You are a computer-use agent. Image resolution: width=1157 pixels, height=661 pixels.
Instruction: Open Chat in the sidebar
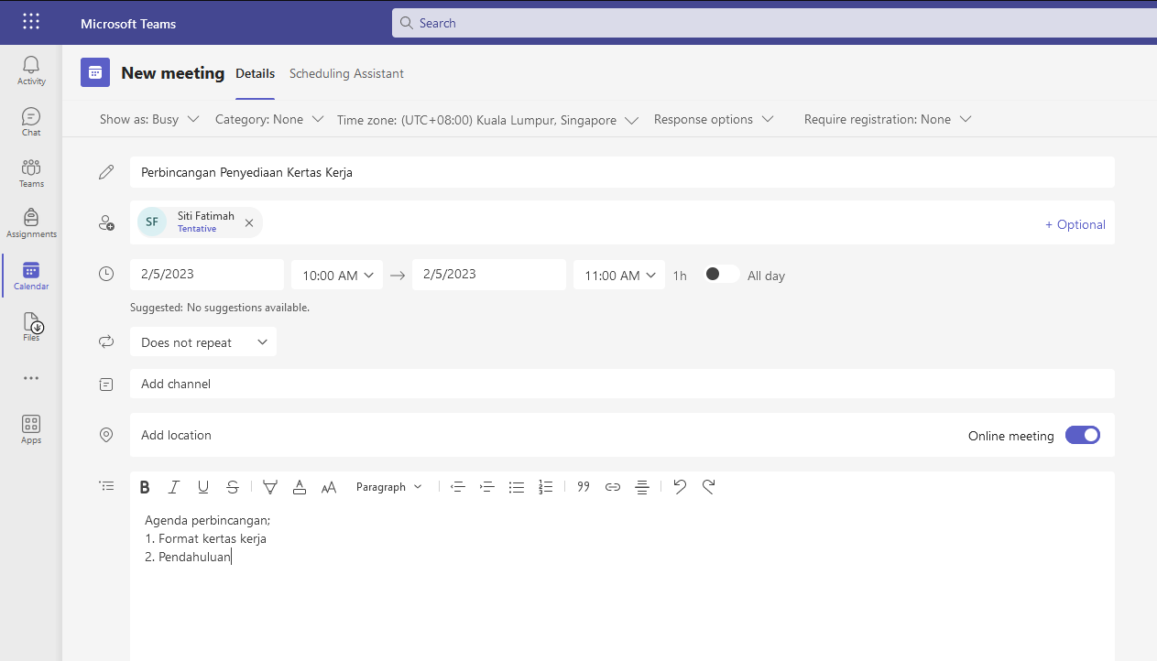pos(31,121)
